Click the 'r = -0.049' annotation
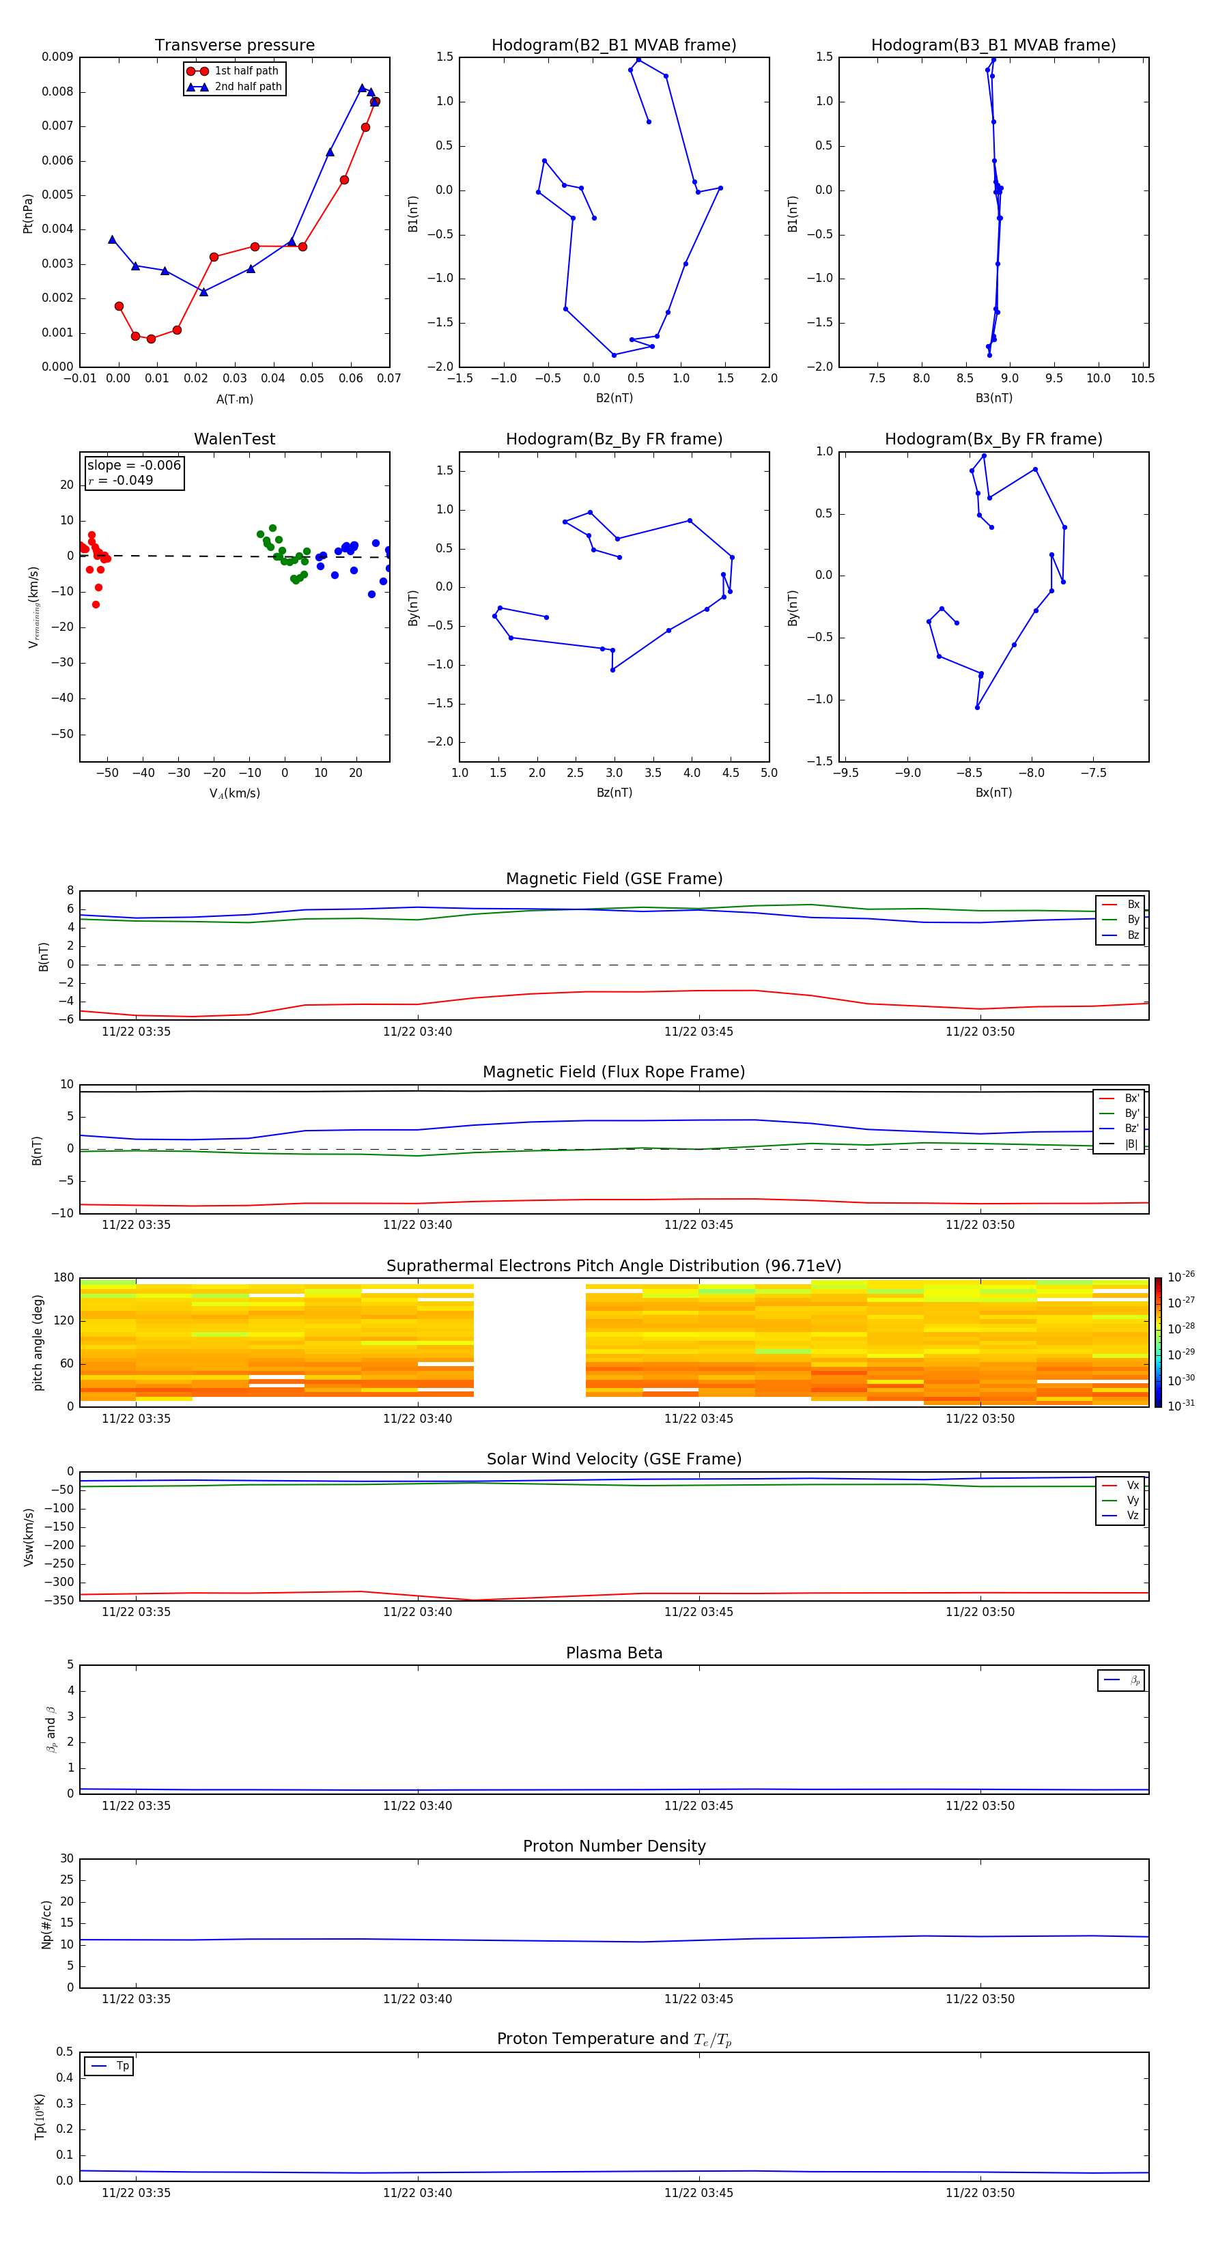The image size is (1229, 2253). click(x=121, y=480)
